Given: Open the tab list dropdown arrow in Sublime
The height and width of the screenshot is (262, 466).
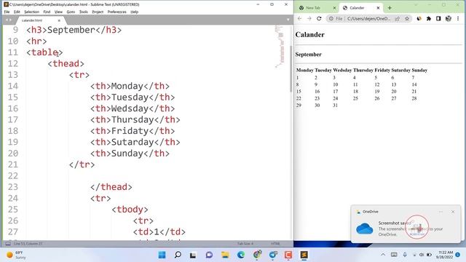Looking at the screenshot, I should coord(288,20).
